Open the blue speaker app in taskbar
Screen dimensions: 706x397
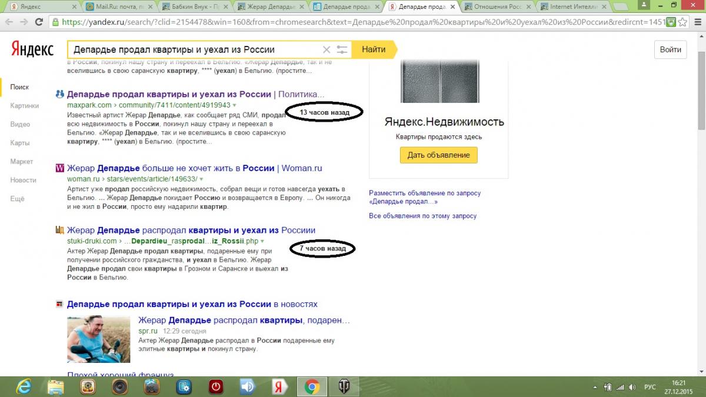[x=248, y=386]
